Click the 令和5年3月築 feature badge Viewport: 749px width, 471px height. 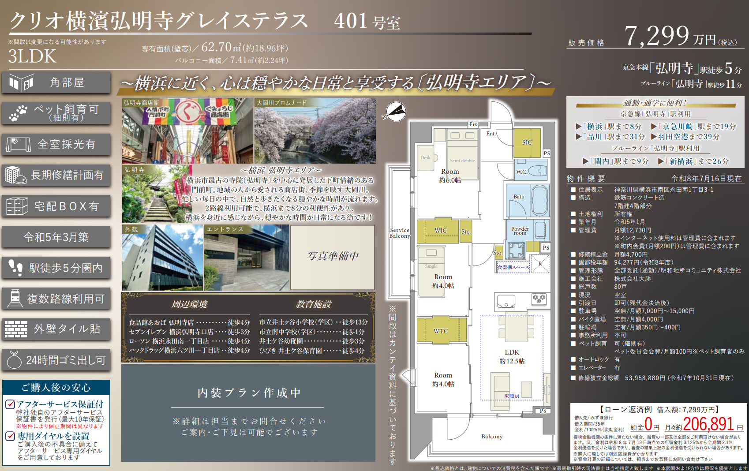pyautogui.click(x=56, y=237)
